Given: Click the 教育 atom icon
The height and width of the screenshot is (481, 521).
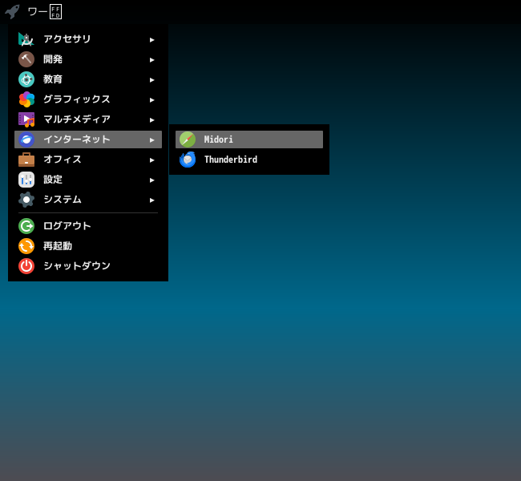Looking at the screenshot, I should pos(26,79).
